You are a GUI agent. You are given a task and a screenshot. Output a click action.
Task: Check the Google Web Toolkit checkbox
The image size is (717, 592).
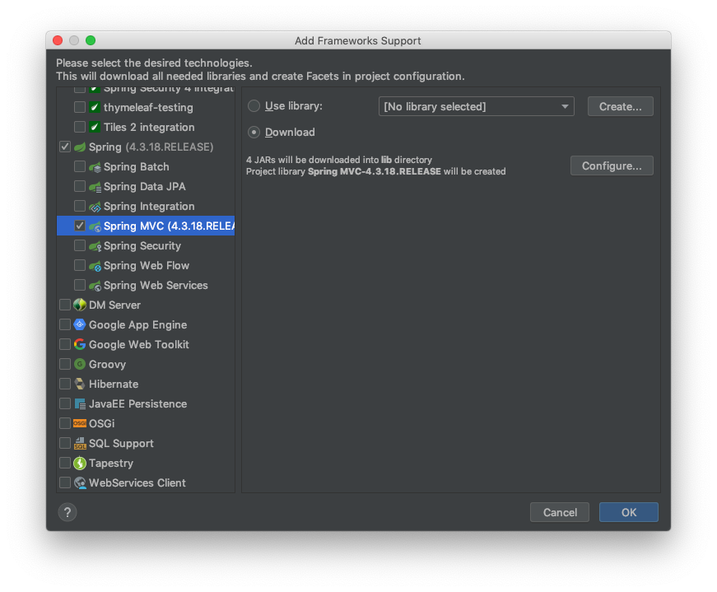[65, 344]
